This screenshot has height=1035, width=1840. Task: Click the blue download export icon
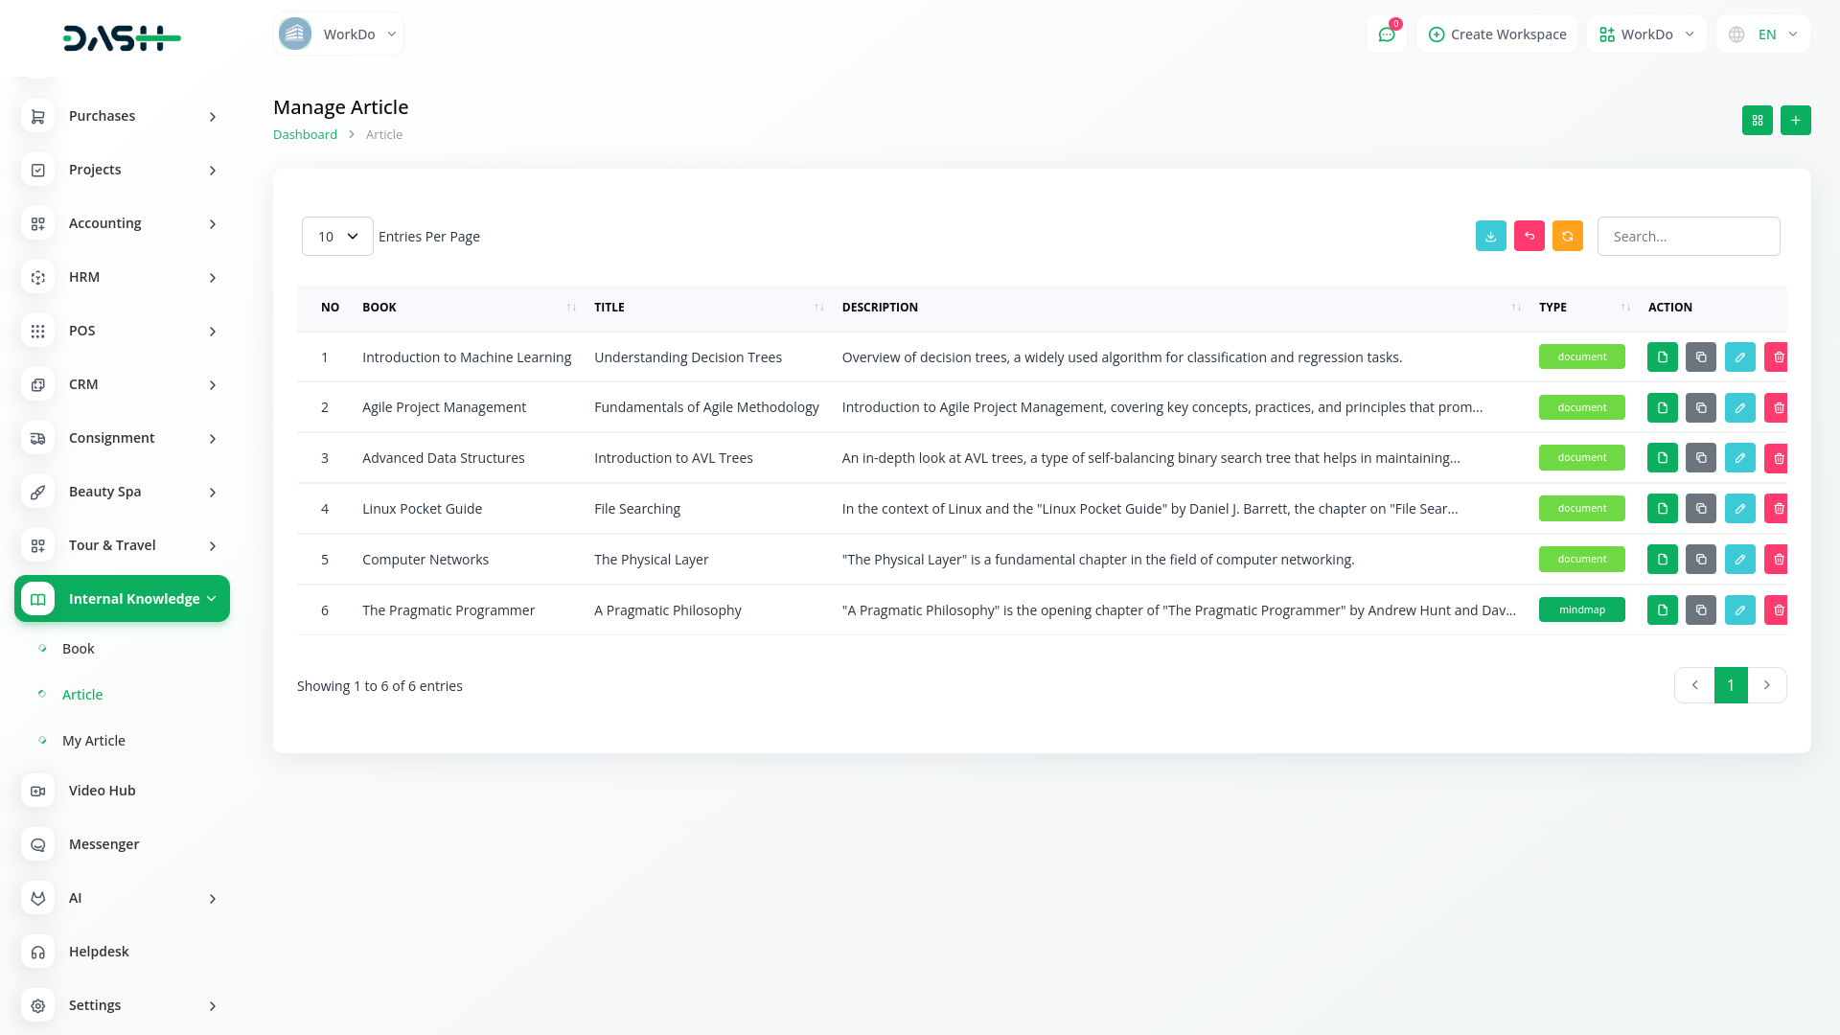point(1490,236)
